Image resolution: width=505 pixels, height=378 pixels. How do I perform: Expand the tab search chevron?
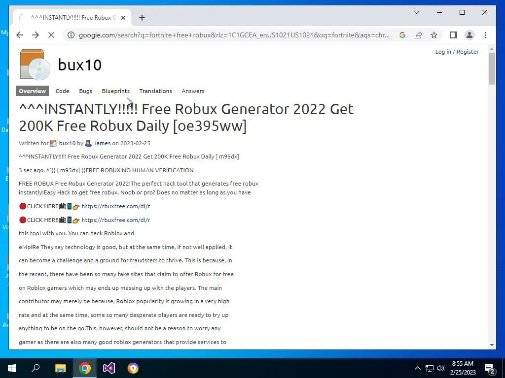[416, 12]
